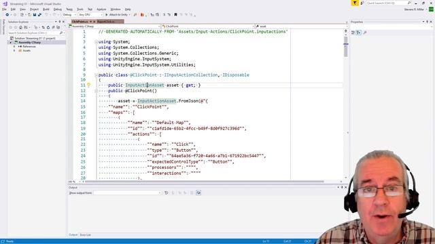This screenshot has width=435, height=244.
Task: Open the View menu
Action: coord(22,9)
